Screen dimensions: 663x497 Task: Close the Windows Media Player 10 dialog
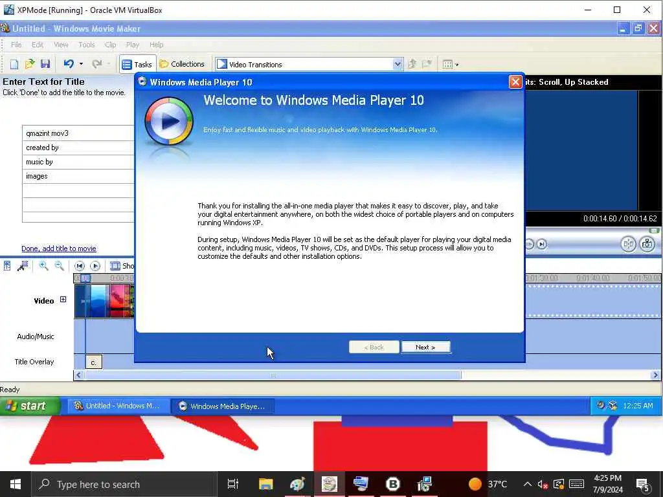[x=515, y=82]
